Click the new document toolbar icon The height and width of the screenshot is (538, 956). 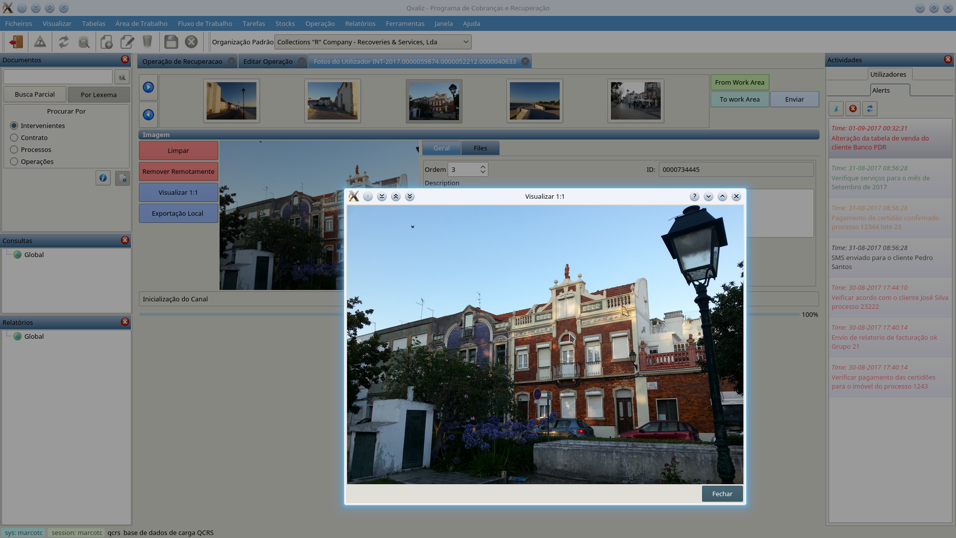pos(107,42)
